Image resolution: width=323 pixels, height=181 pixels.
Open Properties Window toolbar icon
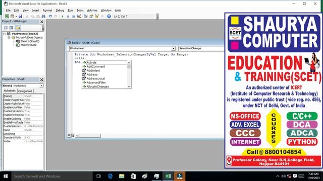91,16
